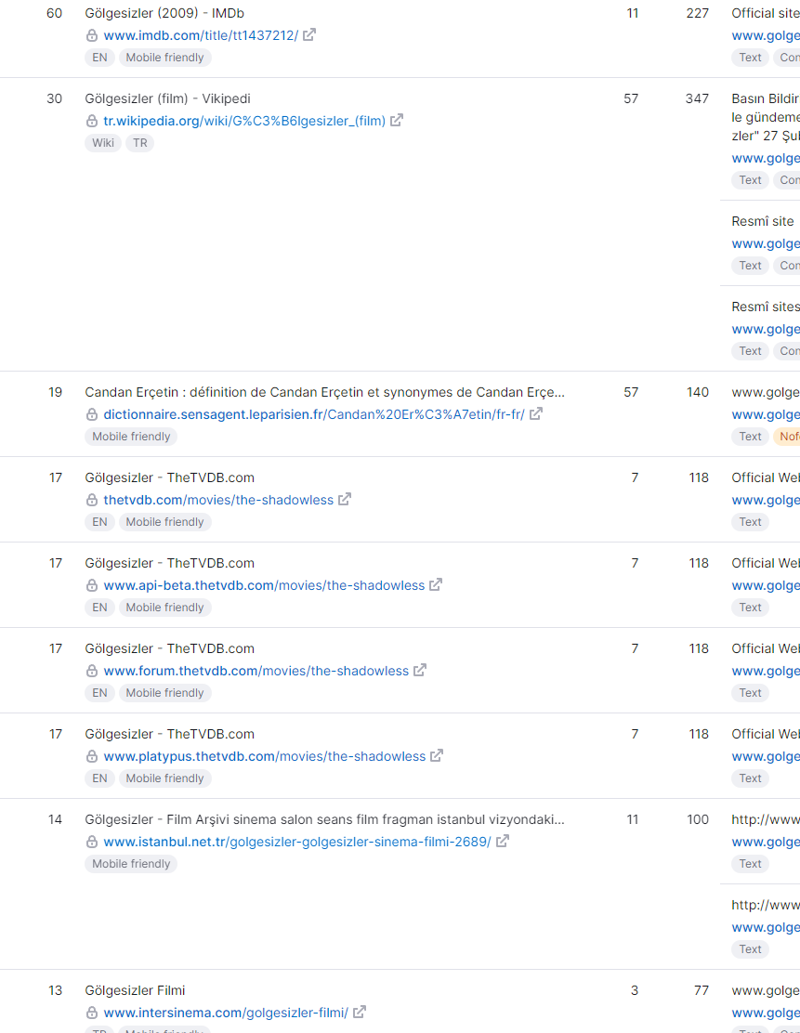Click Text tag under 'Resmî site' anchor
This screenshot has width=800, height=1033.
click(750, 266)
